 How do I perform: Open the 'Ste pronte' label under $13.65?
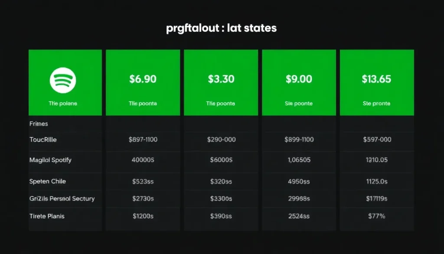click(x=377, y=103)
